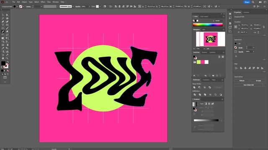Open Recolor Artwork in control bar
Viewport: 268px width, 150px height.
point(105,7)
